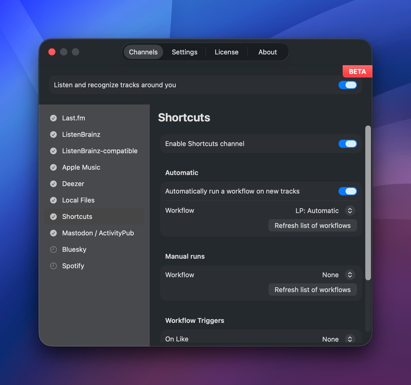The width and height of the screenshot is (411, 385).
Task: Click the Deezer status checkmark icon
Action: pos(53,184)
